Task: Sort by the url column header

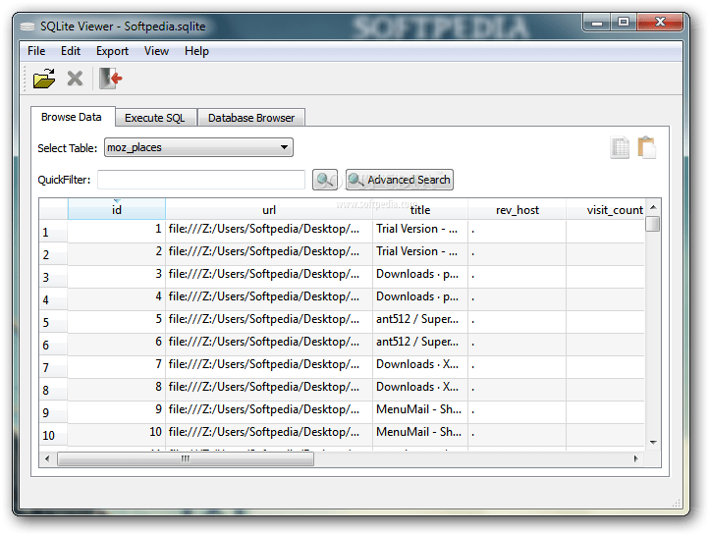Action: [x=269, y=210]
